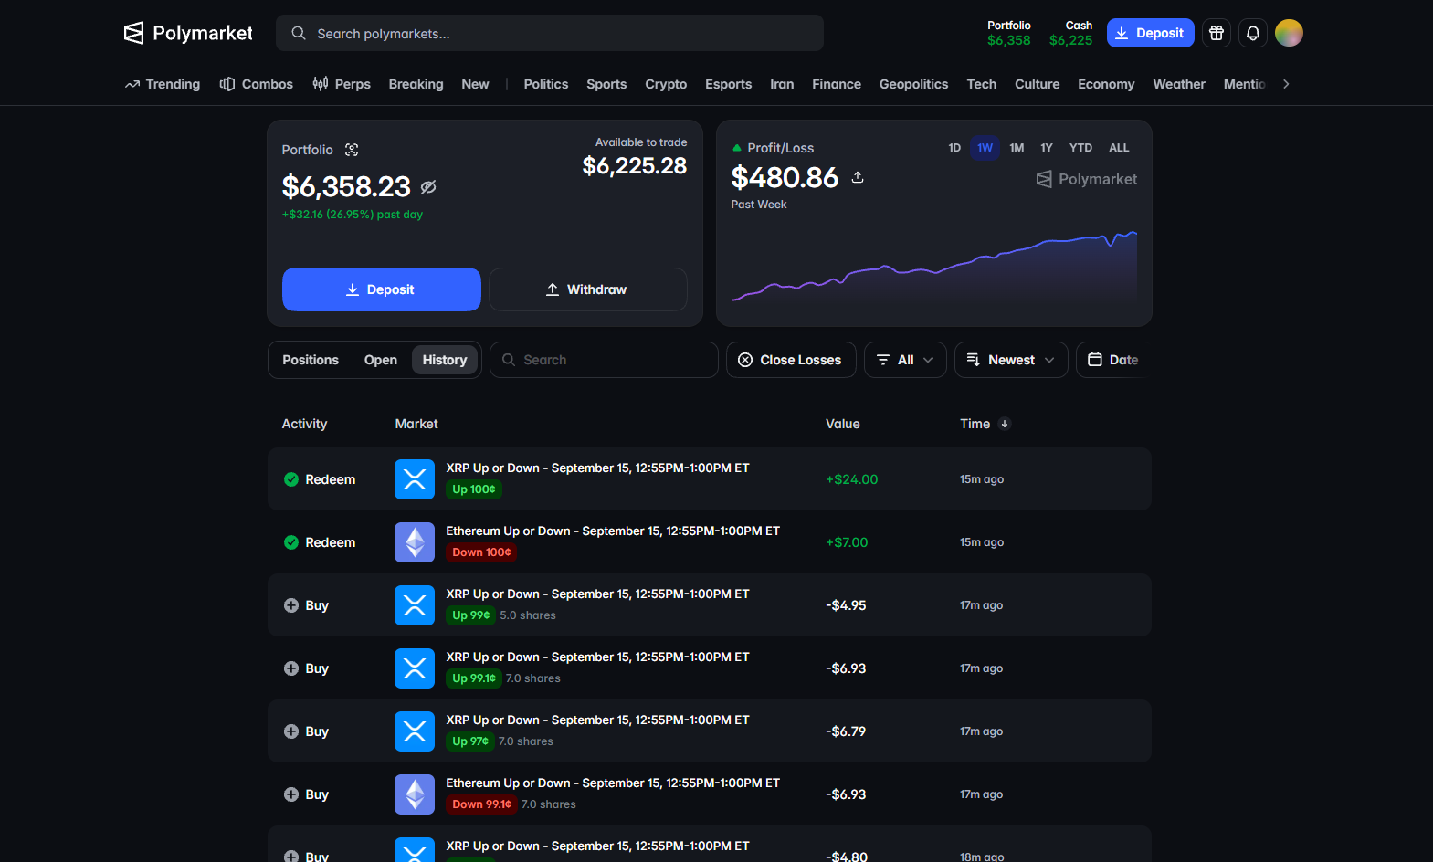This screenshot has width=1433, height=862.
Task: Select the 1D profit/loss range
Action: tap(954, 148)
